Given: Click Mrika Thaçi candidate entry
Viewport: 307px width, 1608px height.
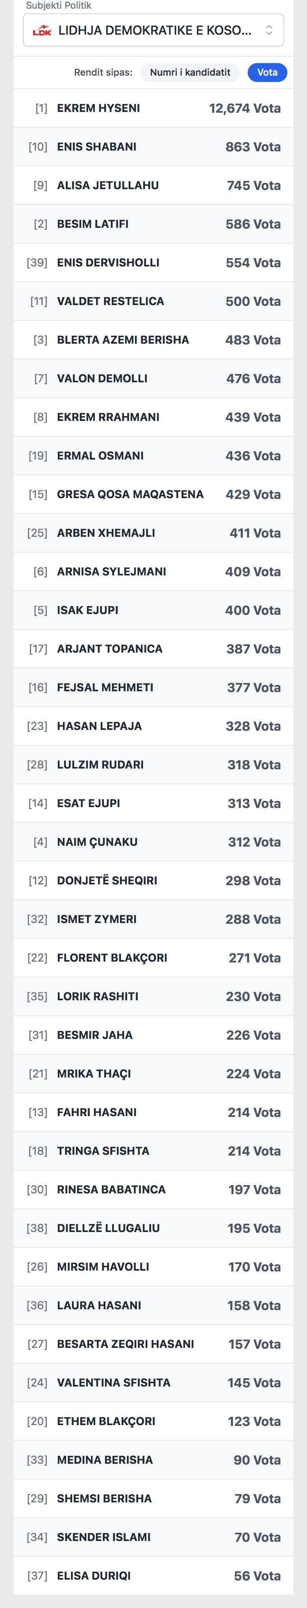Looking at the screenshot, I should 153,1074.
